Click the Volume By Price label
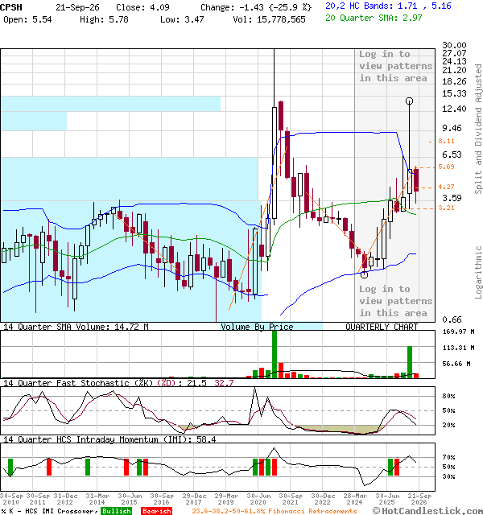 click(x=257, y=327)
